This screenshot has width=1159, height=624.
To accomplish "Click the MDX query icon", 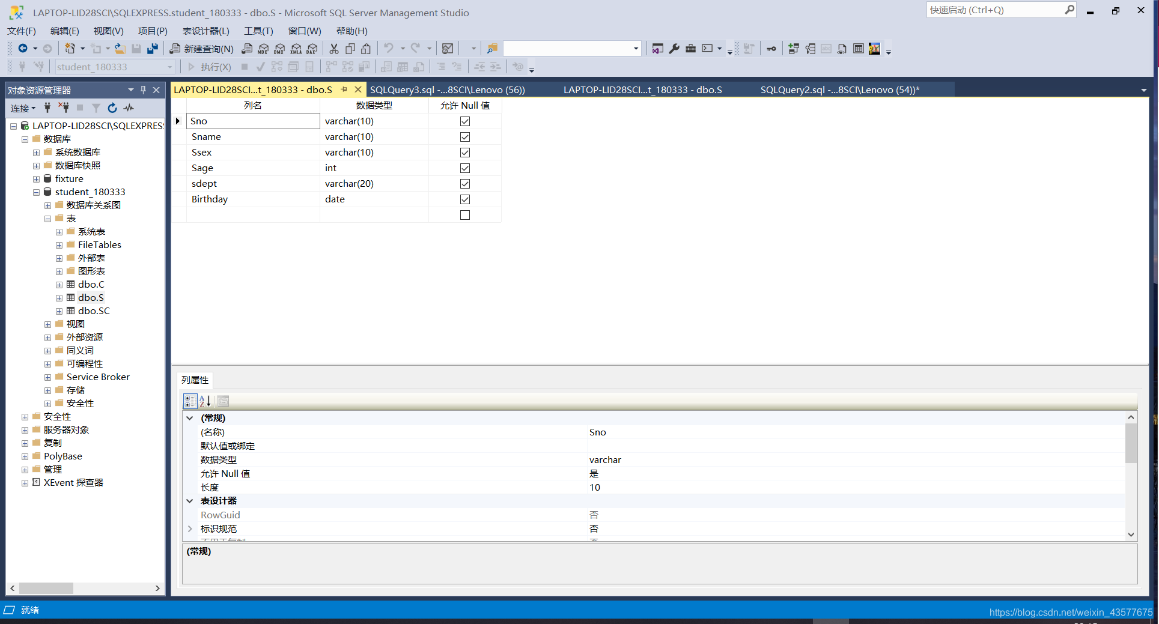I will point(263,49).
